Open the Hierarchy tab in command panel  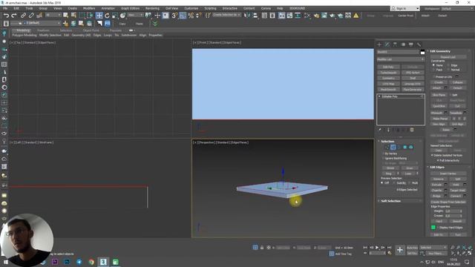(x=395, y=44)
